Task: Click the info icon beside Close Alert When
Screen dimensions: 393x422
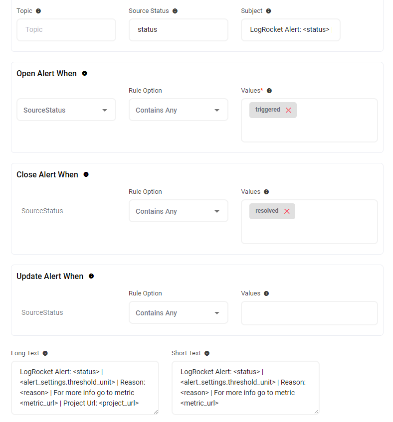Action: click(86, 174)
